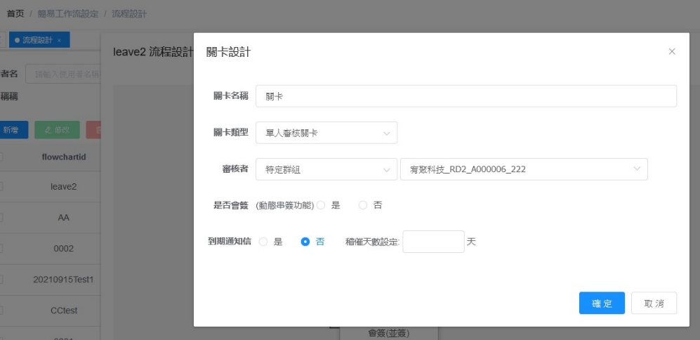The image size is (700, 340).
Task: Click the 會簽(並簽) item below the dialog
Action: click(x=388, y=333)
